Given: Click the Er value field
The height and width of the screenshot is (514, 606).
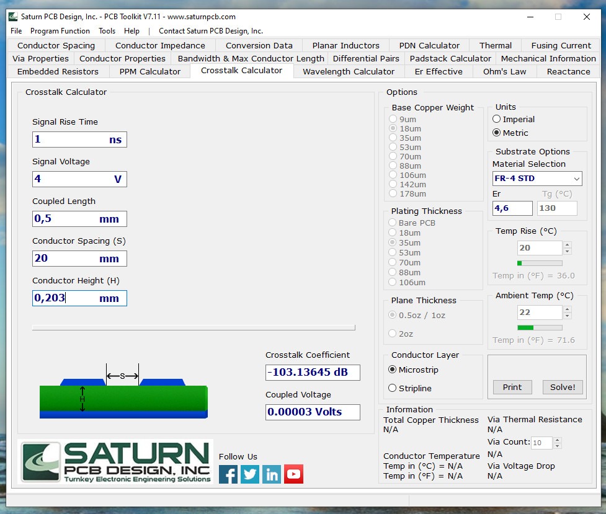Looking at the screenshot, I should pyautogui.click(x=512, y=208).
